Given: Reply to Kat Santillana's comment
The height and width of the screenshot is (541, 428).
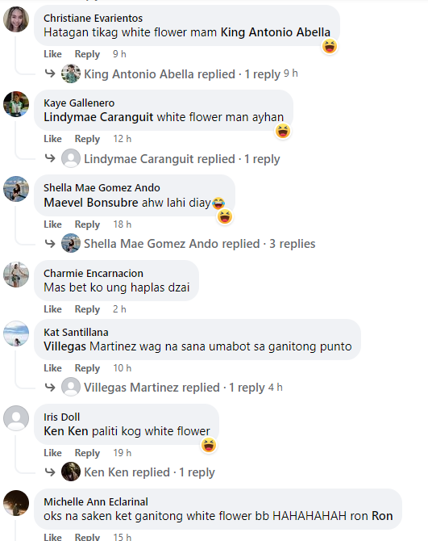Looking at the screenshot, I should [87, 368].
